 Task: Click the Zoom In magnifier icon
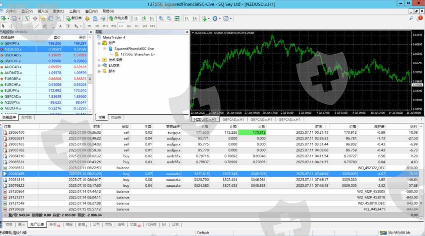pos(161,18)
